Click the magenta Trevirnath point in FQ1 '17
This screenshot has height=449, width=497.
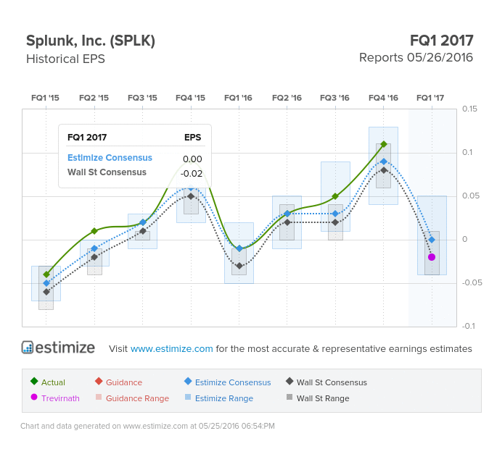pyautogui.click(x=432, y=257)
